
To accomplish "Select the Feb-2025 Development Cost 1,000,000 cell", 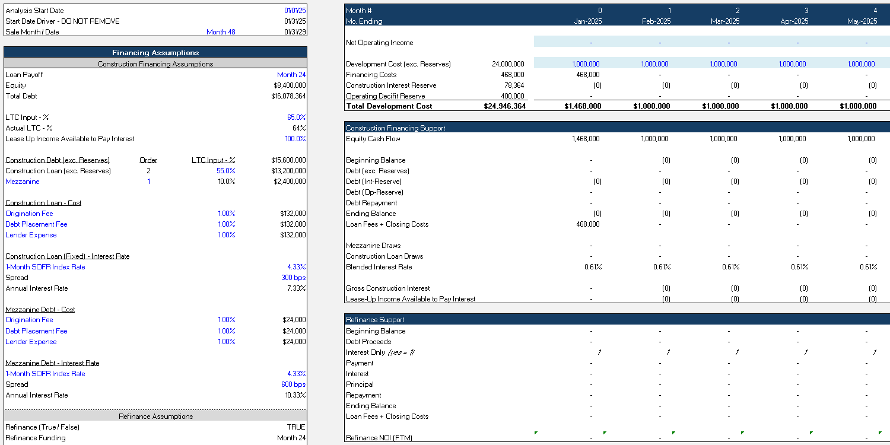I will pos(654,64).
